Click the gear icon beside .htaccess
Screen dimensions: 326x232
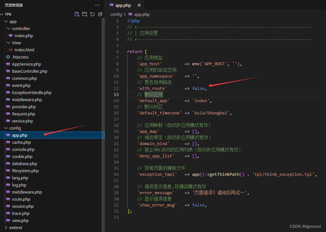click(x=9, y=57)
